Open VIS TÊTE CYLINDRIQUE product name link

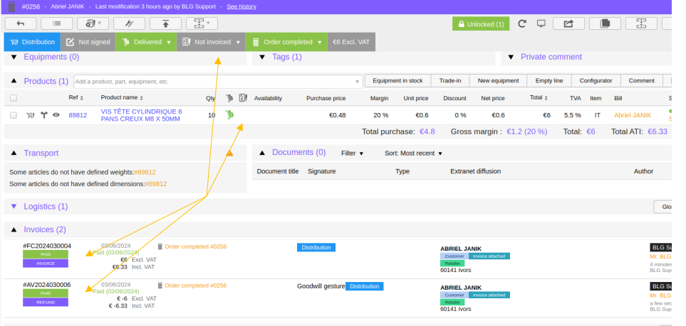141,115
